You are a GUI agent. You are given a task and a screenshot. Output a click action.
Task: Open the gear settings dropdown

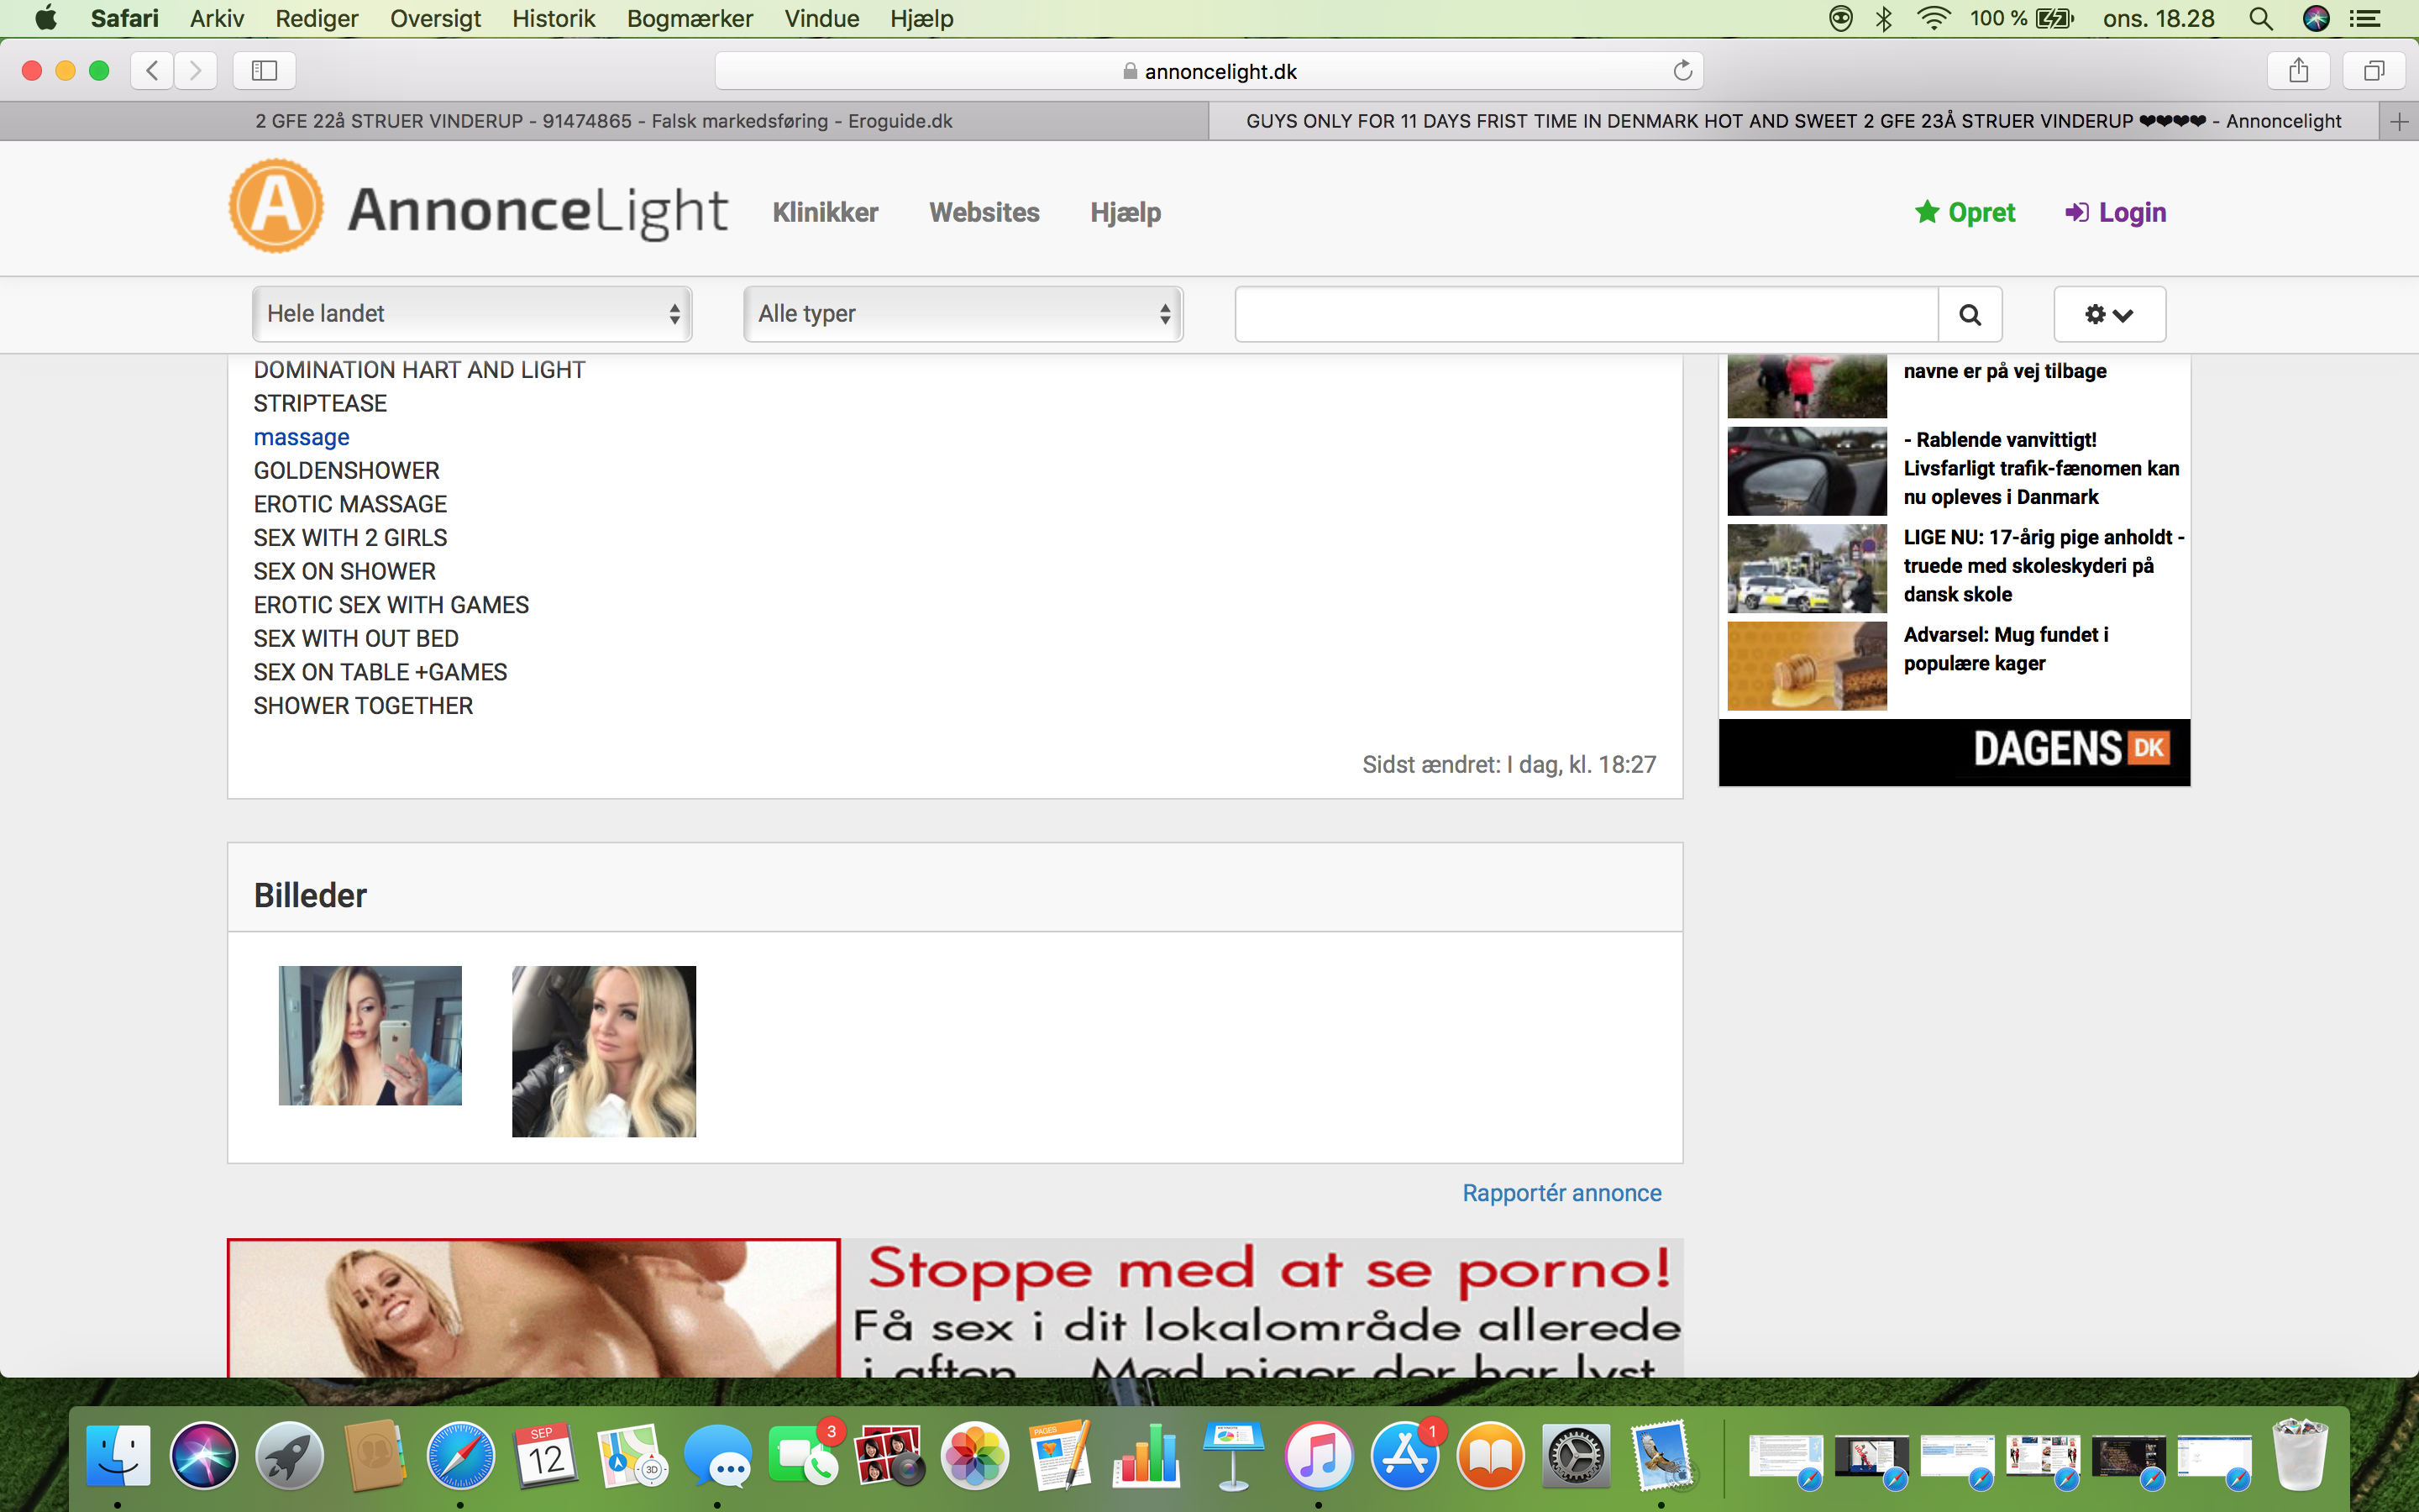click(x=2109, y=314)
